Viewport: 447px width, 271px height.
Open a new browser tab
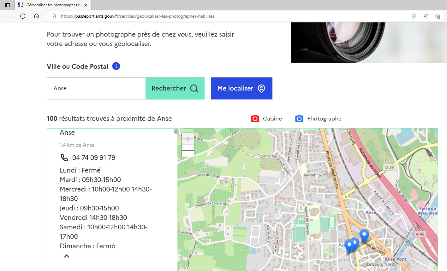pos(96,5)
